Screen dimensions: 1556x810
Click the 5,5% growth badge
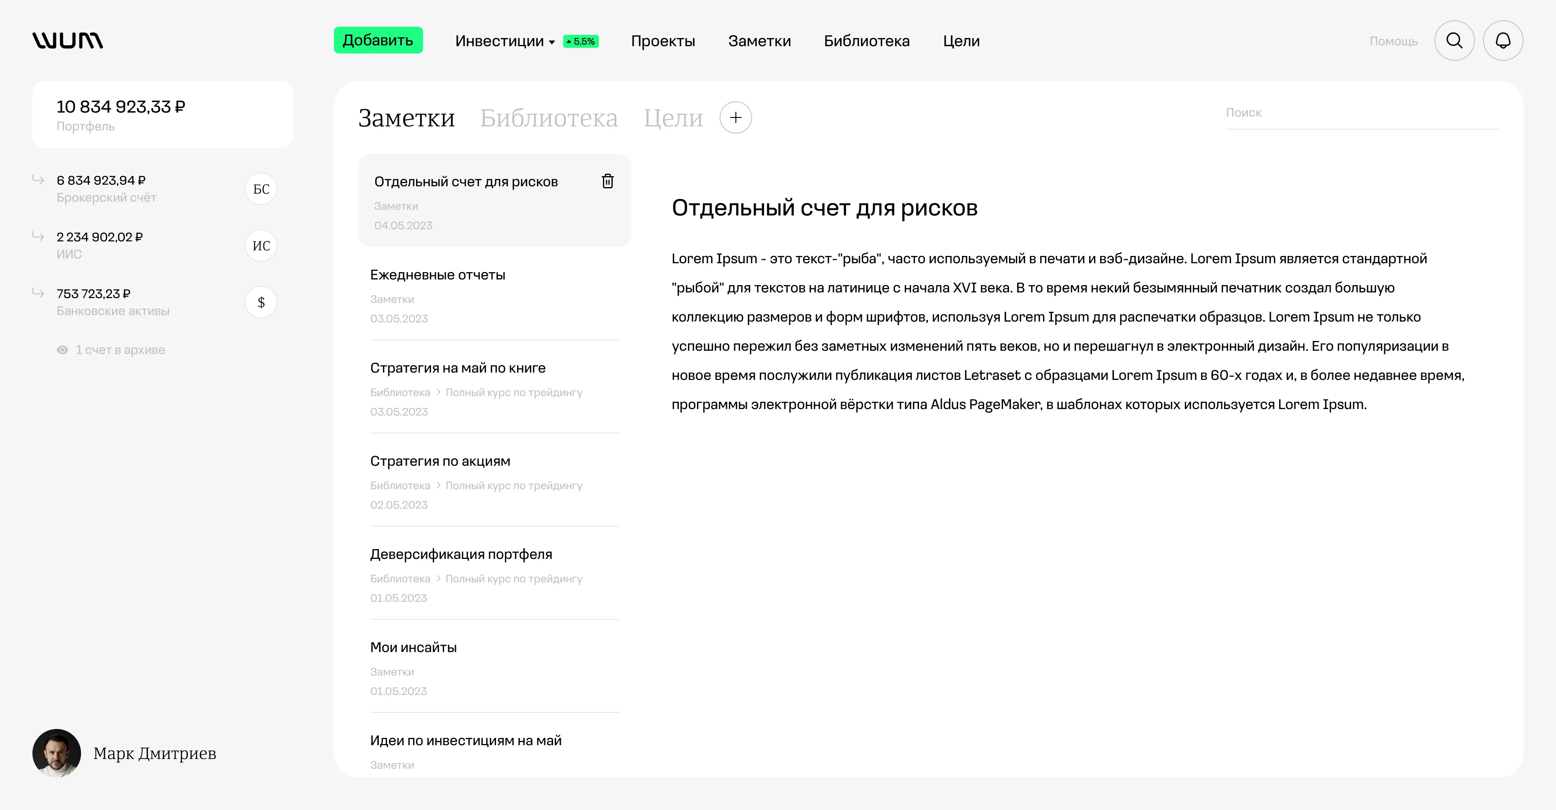581,41
